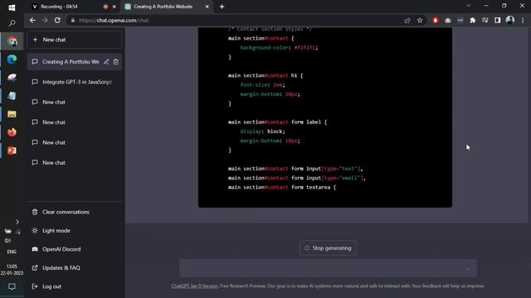Image resolution: width=531 pixels, height=298 pixels.
Task: Open the notification center icon
Action: click(x=12, y=286)
